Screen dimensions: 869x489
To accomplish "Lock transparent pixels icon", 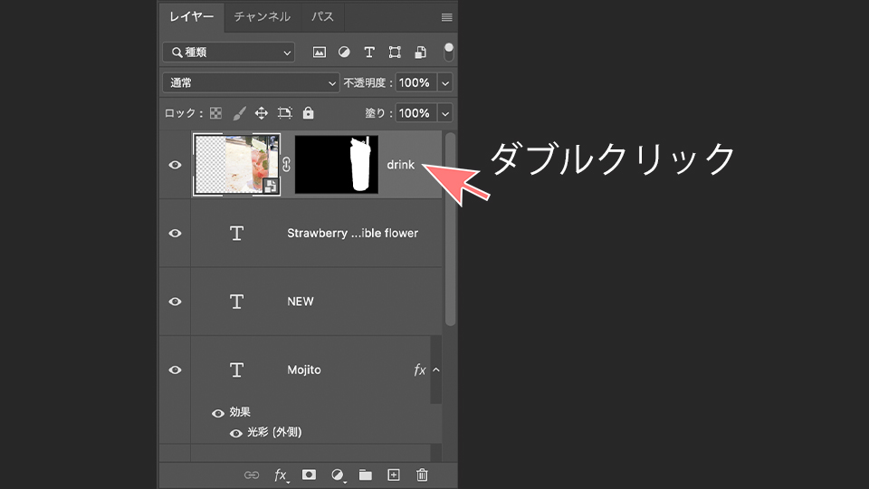I will (x=216, y=113).
